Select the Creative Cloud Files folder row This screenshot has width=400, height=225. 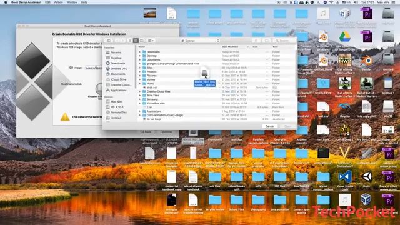pos(217,91)
